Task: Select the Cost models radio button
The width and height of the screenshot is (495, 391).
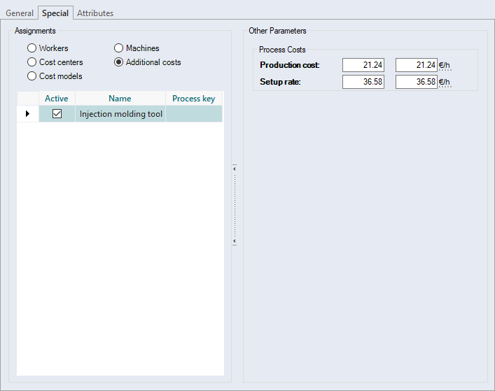Action: tap(32, 76)
